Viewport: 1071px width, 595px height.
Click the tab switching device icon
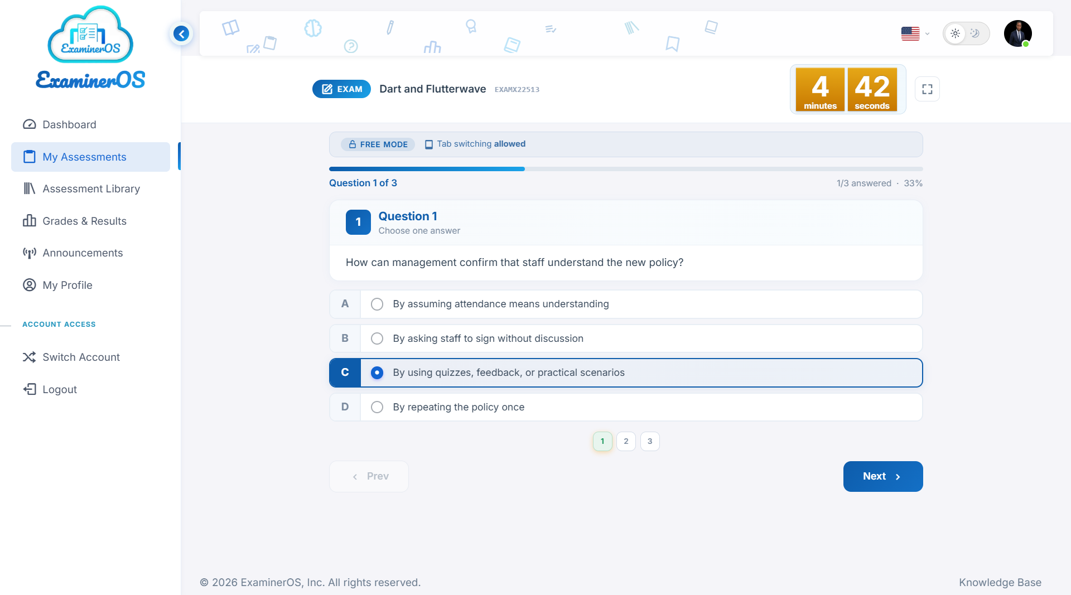pos(429,144)
